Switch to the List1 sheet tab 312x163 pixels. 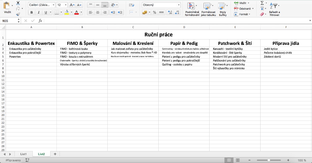(23, 154)
